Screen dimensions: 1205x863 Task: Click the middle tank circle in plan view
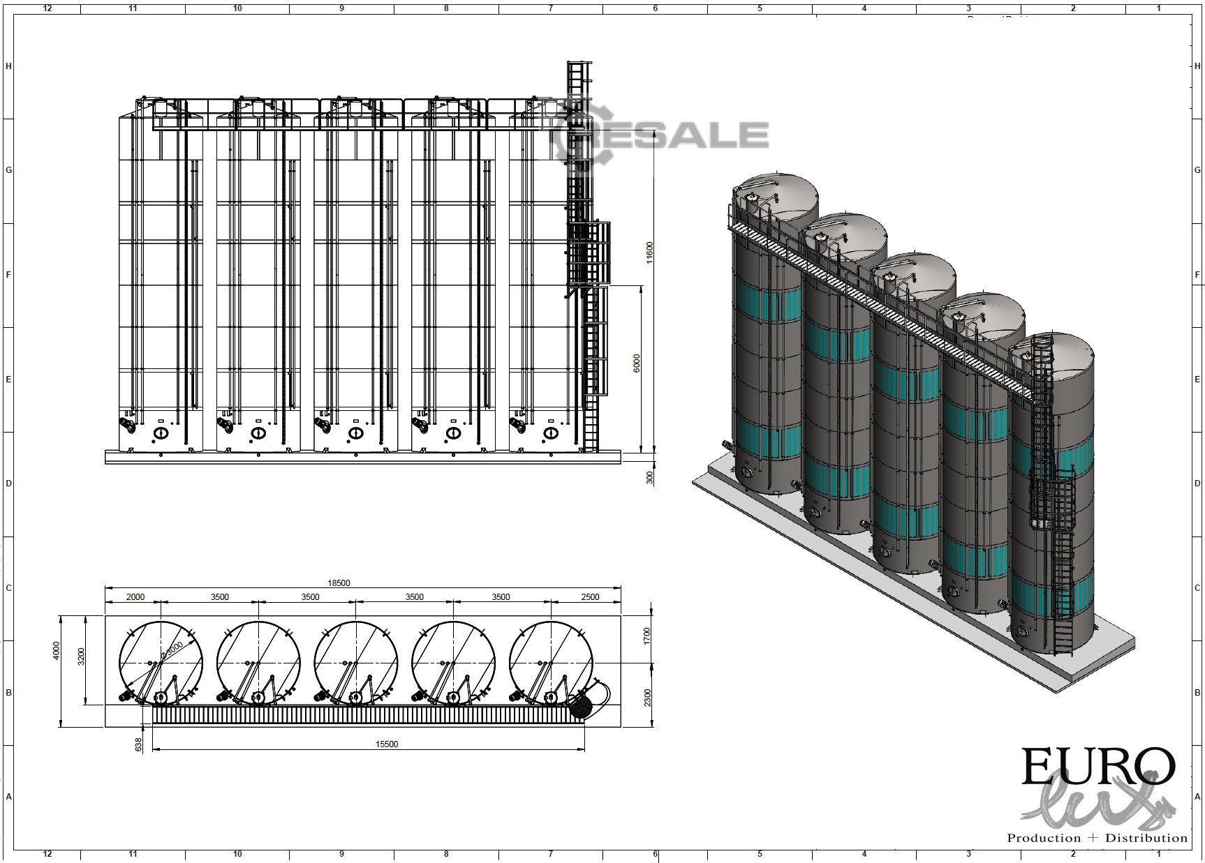(356, 663)
